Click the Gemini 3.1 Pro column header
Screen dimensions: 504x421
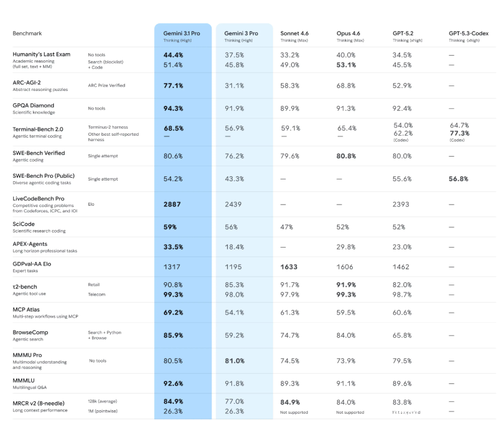click(182, 33)
